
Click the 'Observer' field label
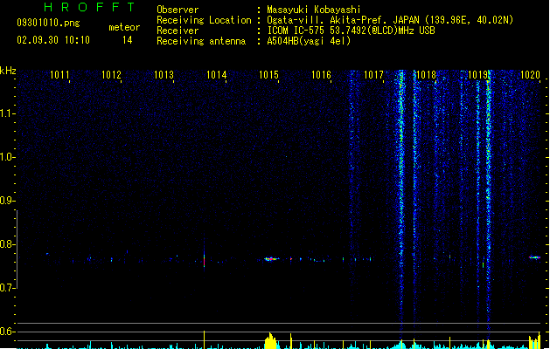point(178,10)
